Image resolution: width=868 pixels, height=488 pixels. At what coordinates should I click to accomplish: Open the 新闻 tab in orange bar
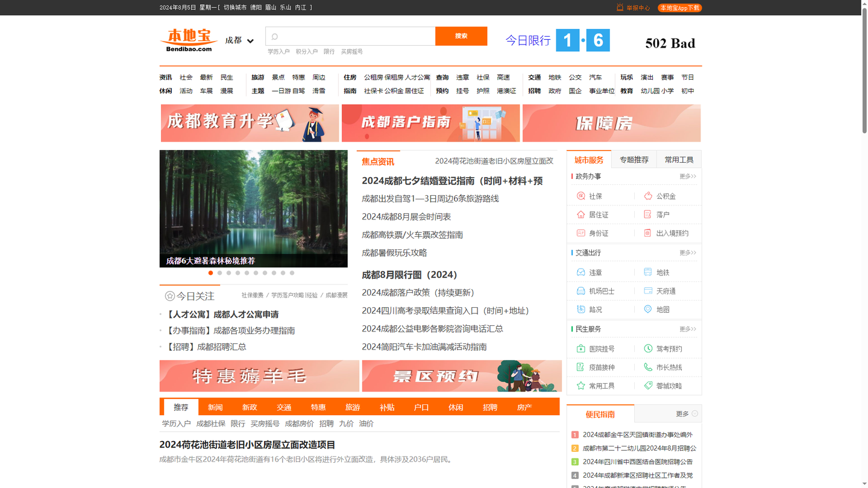(215, 407)
